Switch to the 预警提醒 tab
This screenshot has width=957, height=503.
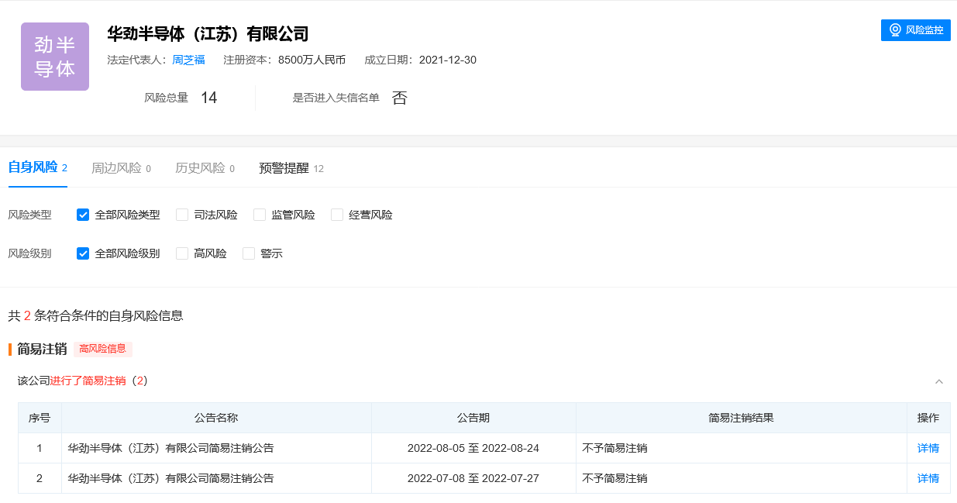(291, 168)
